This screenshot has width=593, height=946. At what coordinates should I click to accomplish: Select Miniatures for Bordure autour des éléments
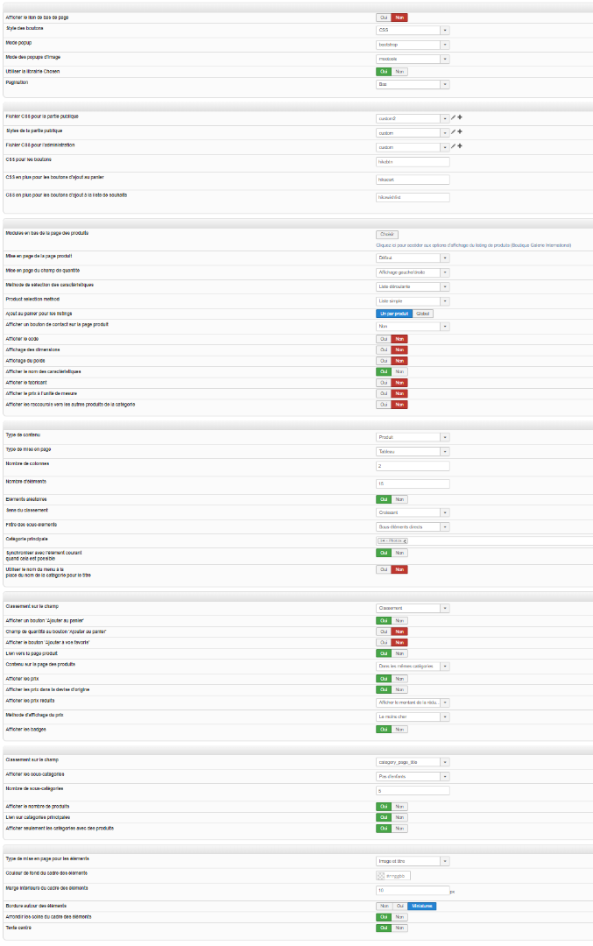tap(421, 907)
